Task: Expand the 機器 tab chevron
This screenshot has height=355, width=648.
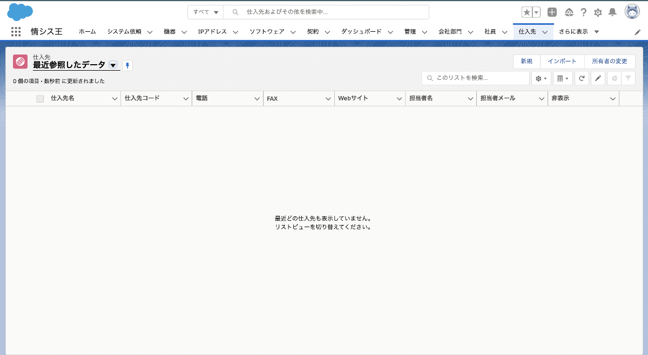Action: (184, 32)
